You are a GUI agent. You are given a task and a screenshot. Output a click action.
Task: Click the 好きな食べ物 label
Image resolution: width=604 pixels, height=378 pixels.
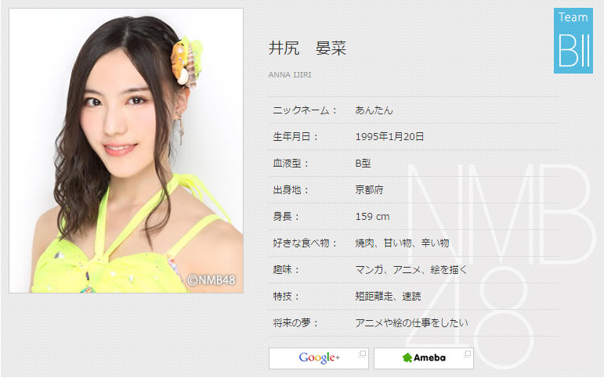pos(305,243)
